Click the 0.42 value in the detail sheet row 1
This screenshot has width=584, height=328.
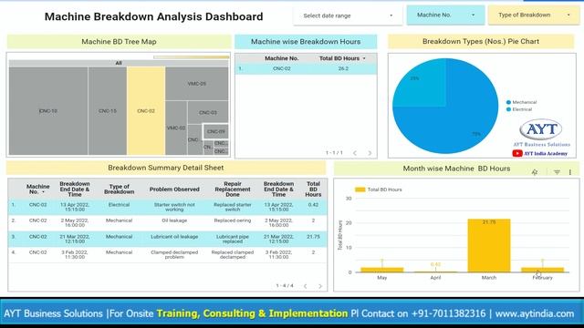(313, 205)
